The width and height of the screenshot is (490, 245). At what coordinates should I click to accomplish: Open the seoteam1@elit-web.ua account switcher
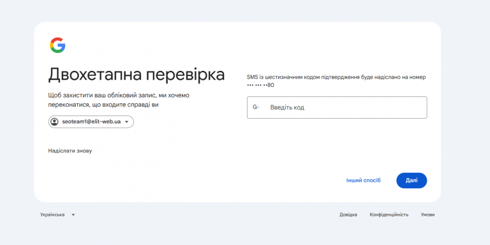tap(91, 122)
